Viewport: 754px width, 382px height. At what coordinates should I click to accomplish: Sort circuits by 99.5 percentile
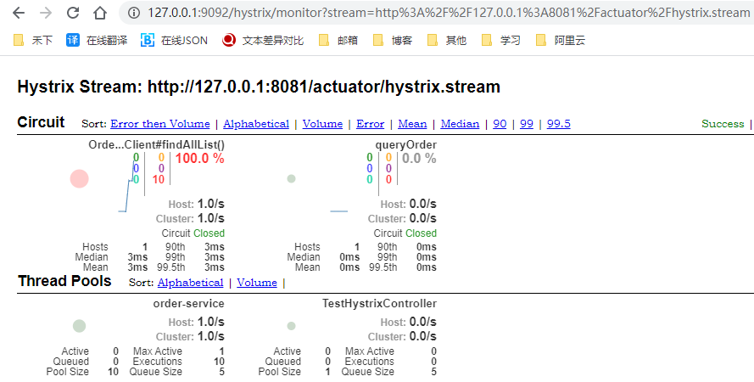[x=558, y=124]
